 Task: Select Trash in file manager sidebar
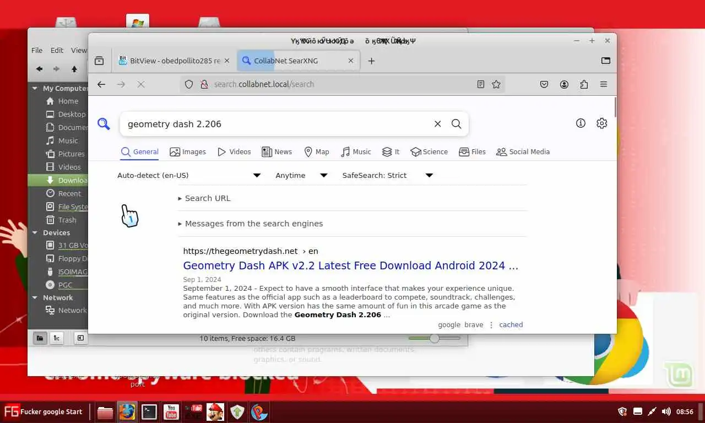point(61,220)
